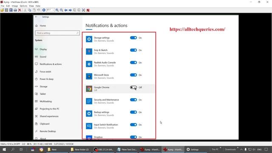
Task: Toggle the Microsoft Store notifications switch
Action: click(x=133, y=75)
